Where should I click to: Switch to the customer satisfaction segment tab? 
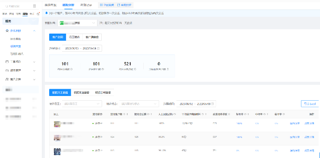click(x=92, y=37)
